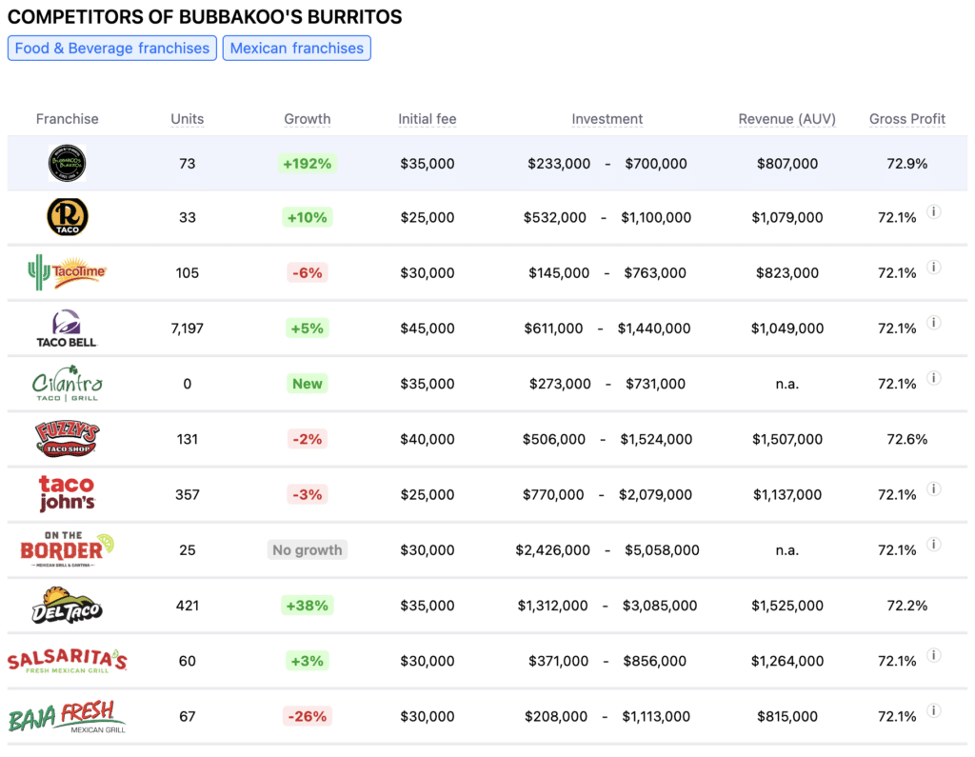Screen dimensions: 975x757
Task: Click the $40,000 initial fee value
Action: (x=428, y=439)
